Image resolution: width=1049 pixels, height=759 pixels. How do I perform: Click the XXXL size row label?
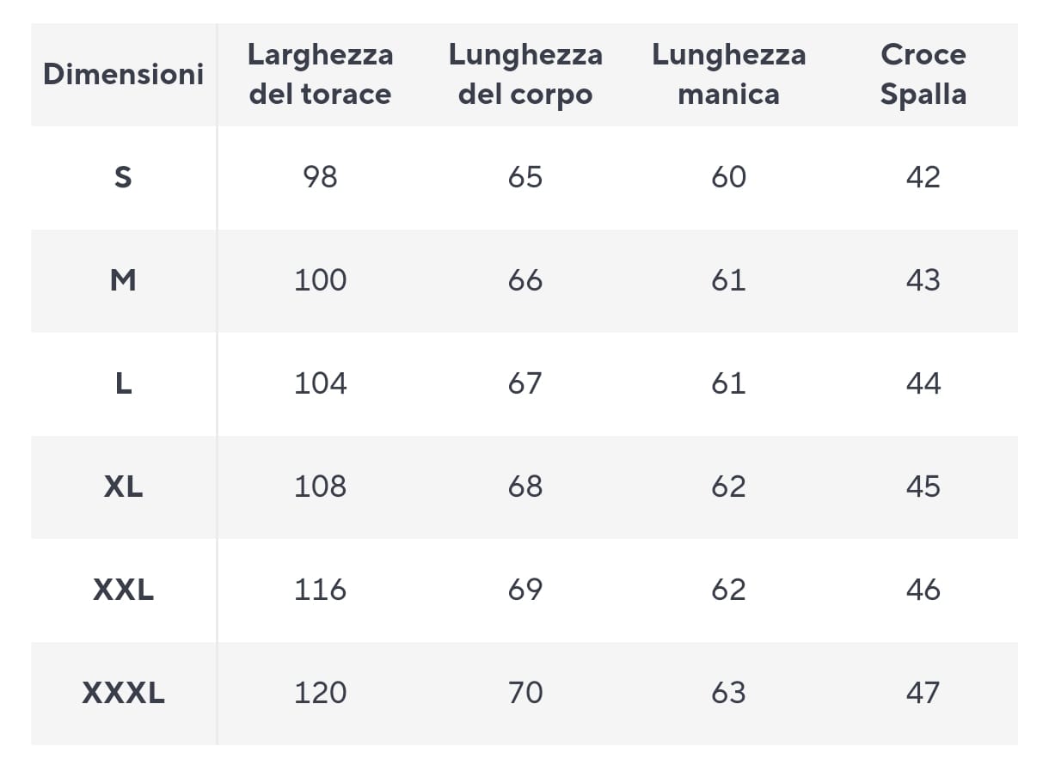[123, 693]
